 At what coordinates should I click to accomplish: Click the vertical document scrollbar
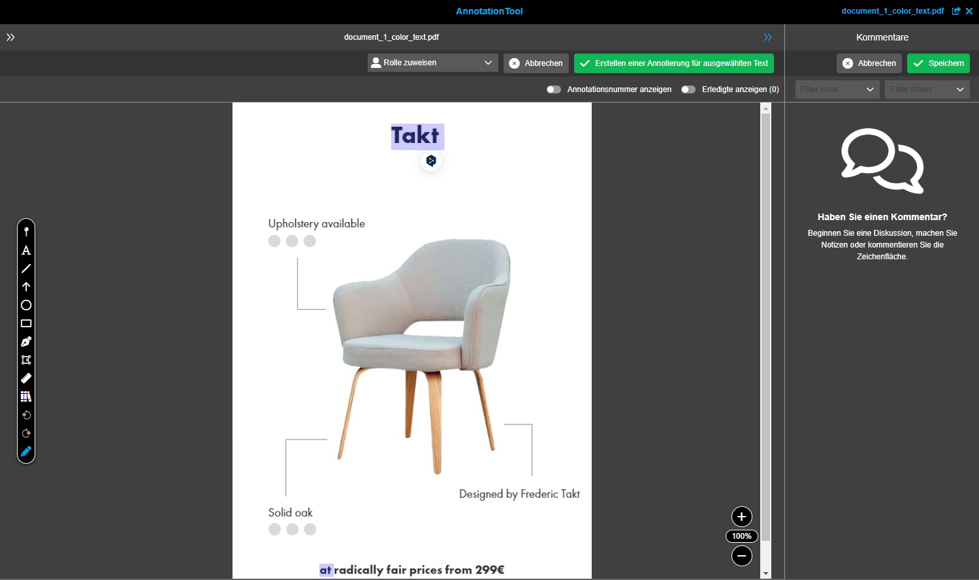(x=766, y=327)
